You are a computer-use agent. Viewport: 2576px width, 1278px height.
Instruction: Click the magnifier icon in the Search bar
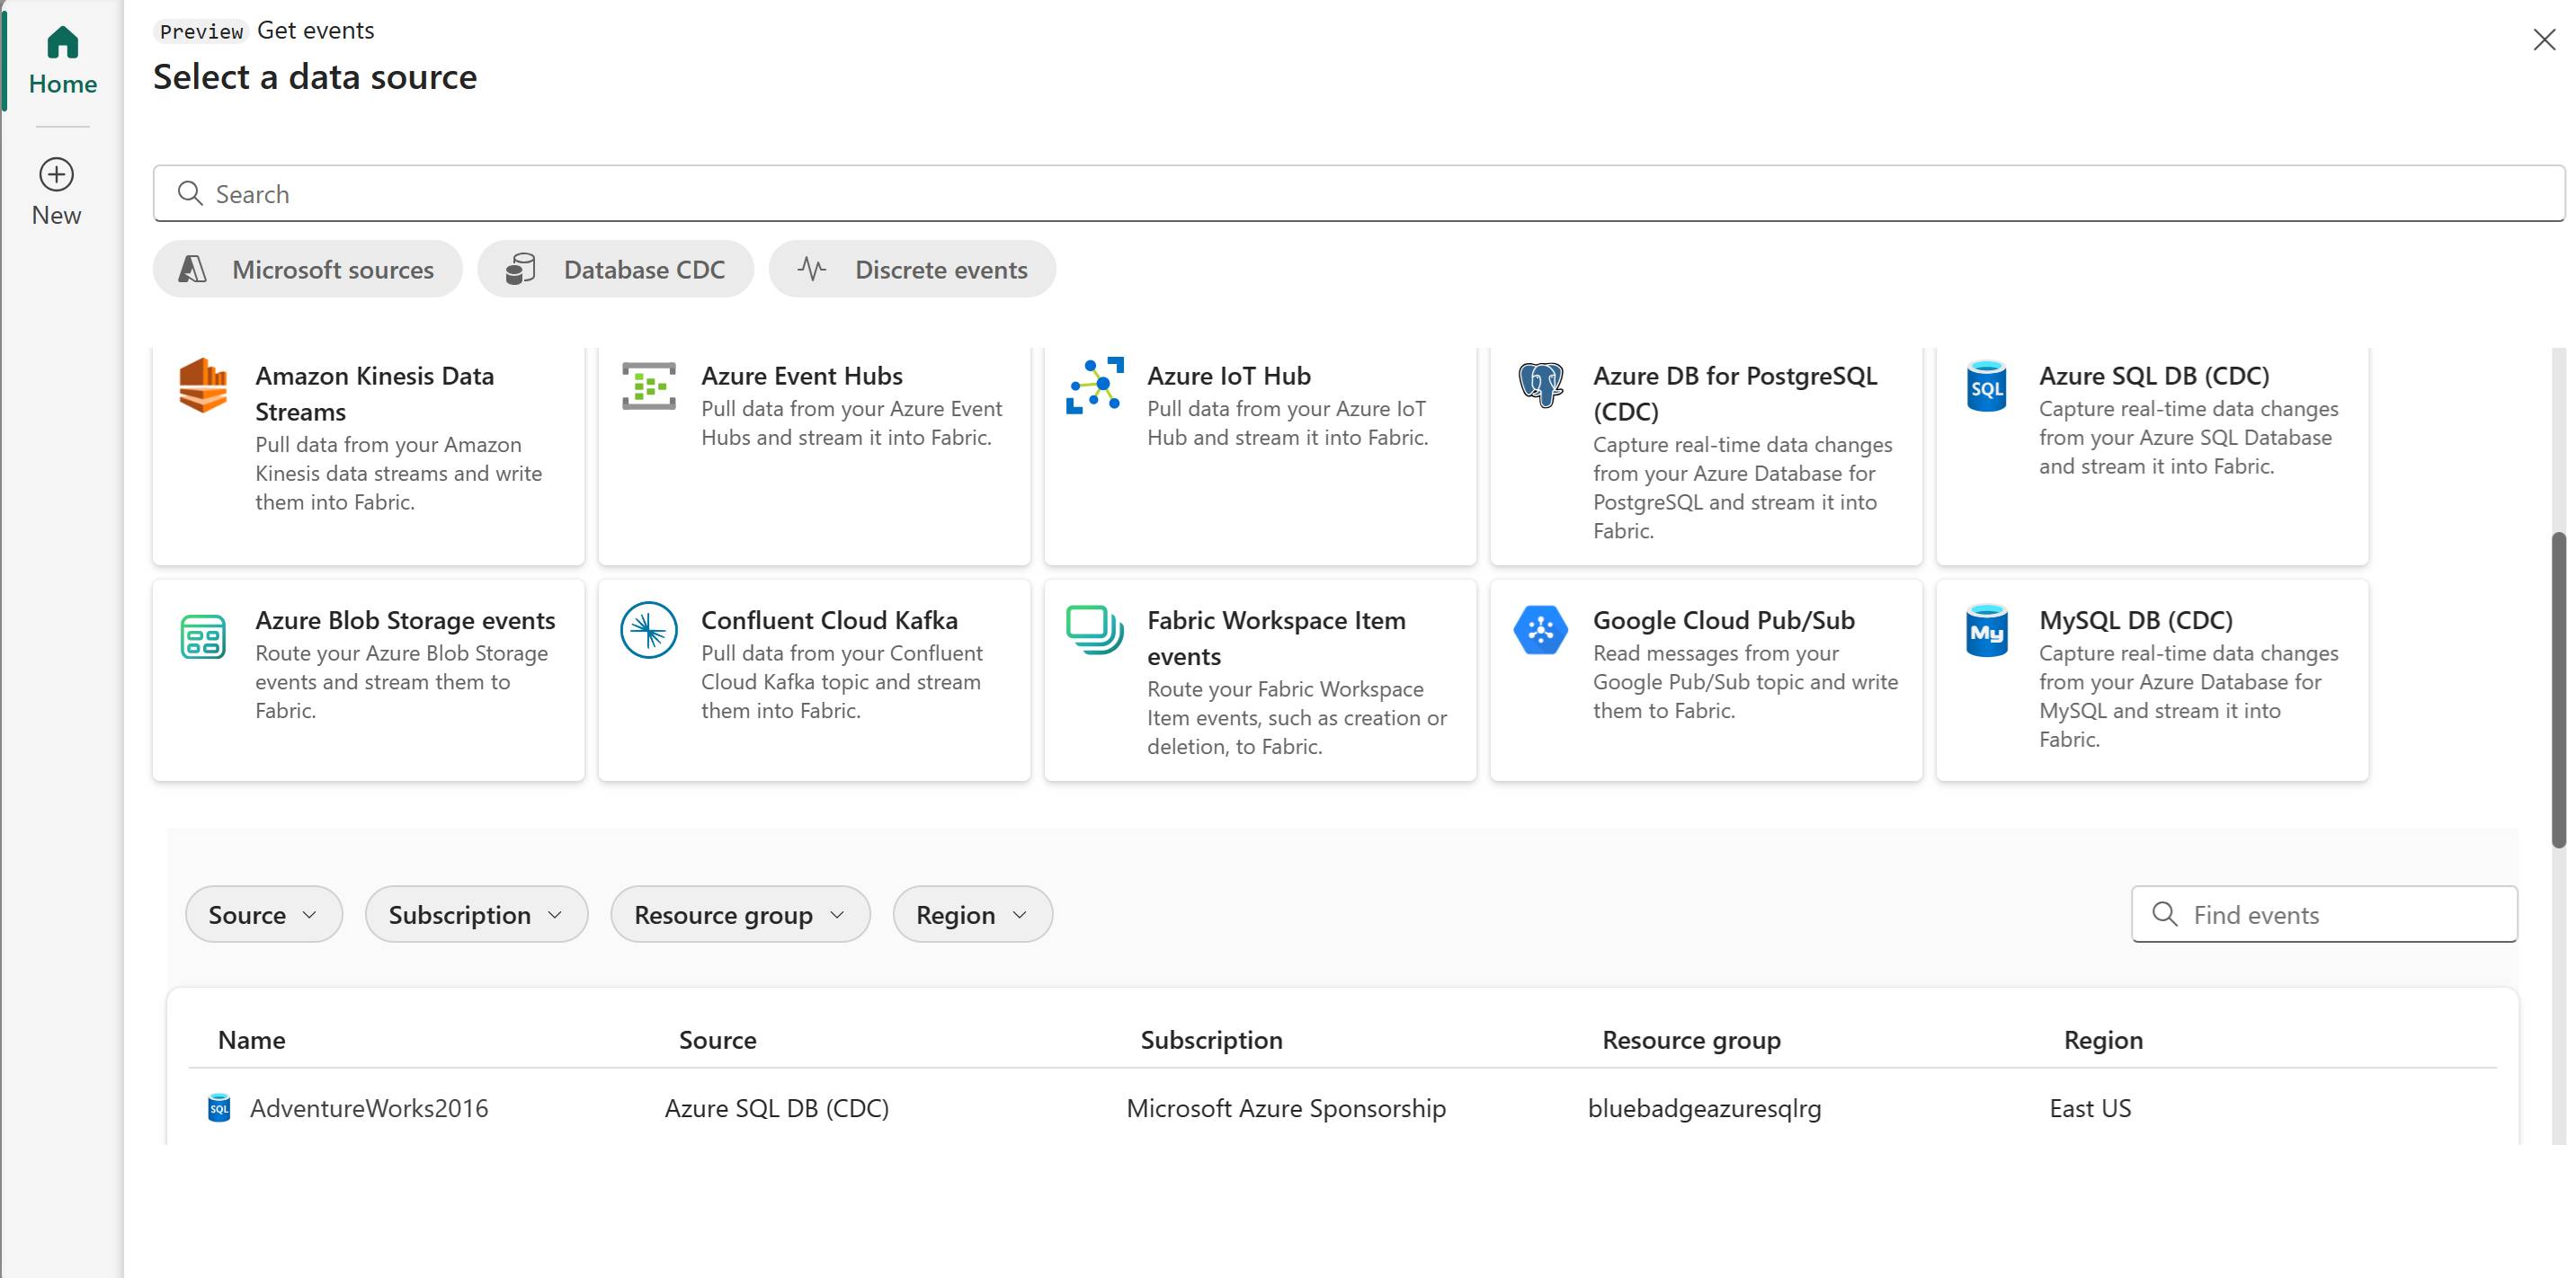[190, 193]
